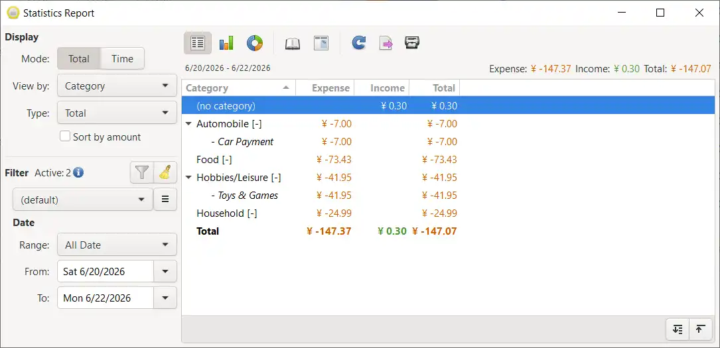Toggle the detail book icon

coord(293,43)
